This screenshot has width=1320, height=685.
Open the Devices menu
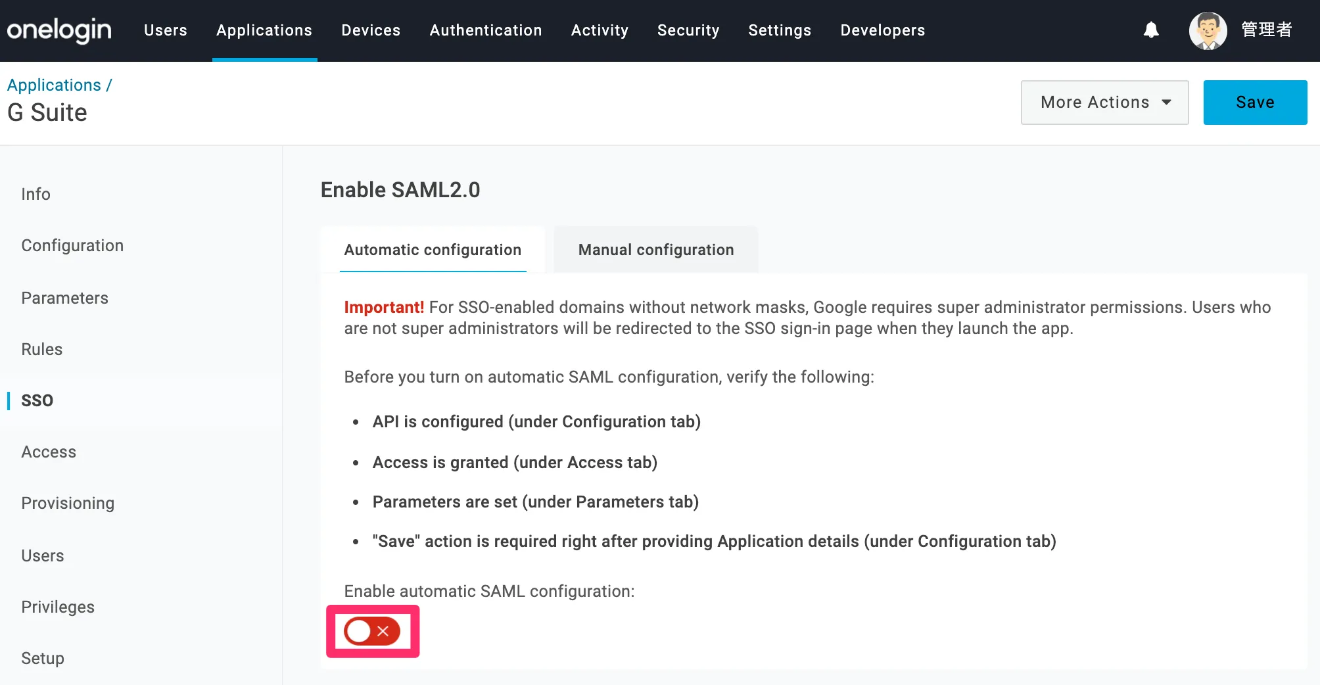click(x=371, y=30)
